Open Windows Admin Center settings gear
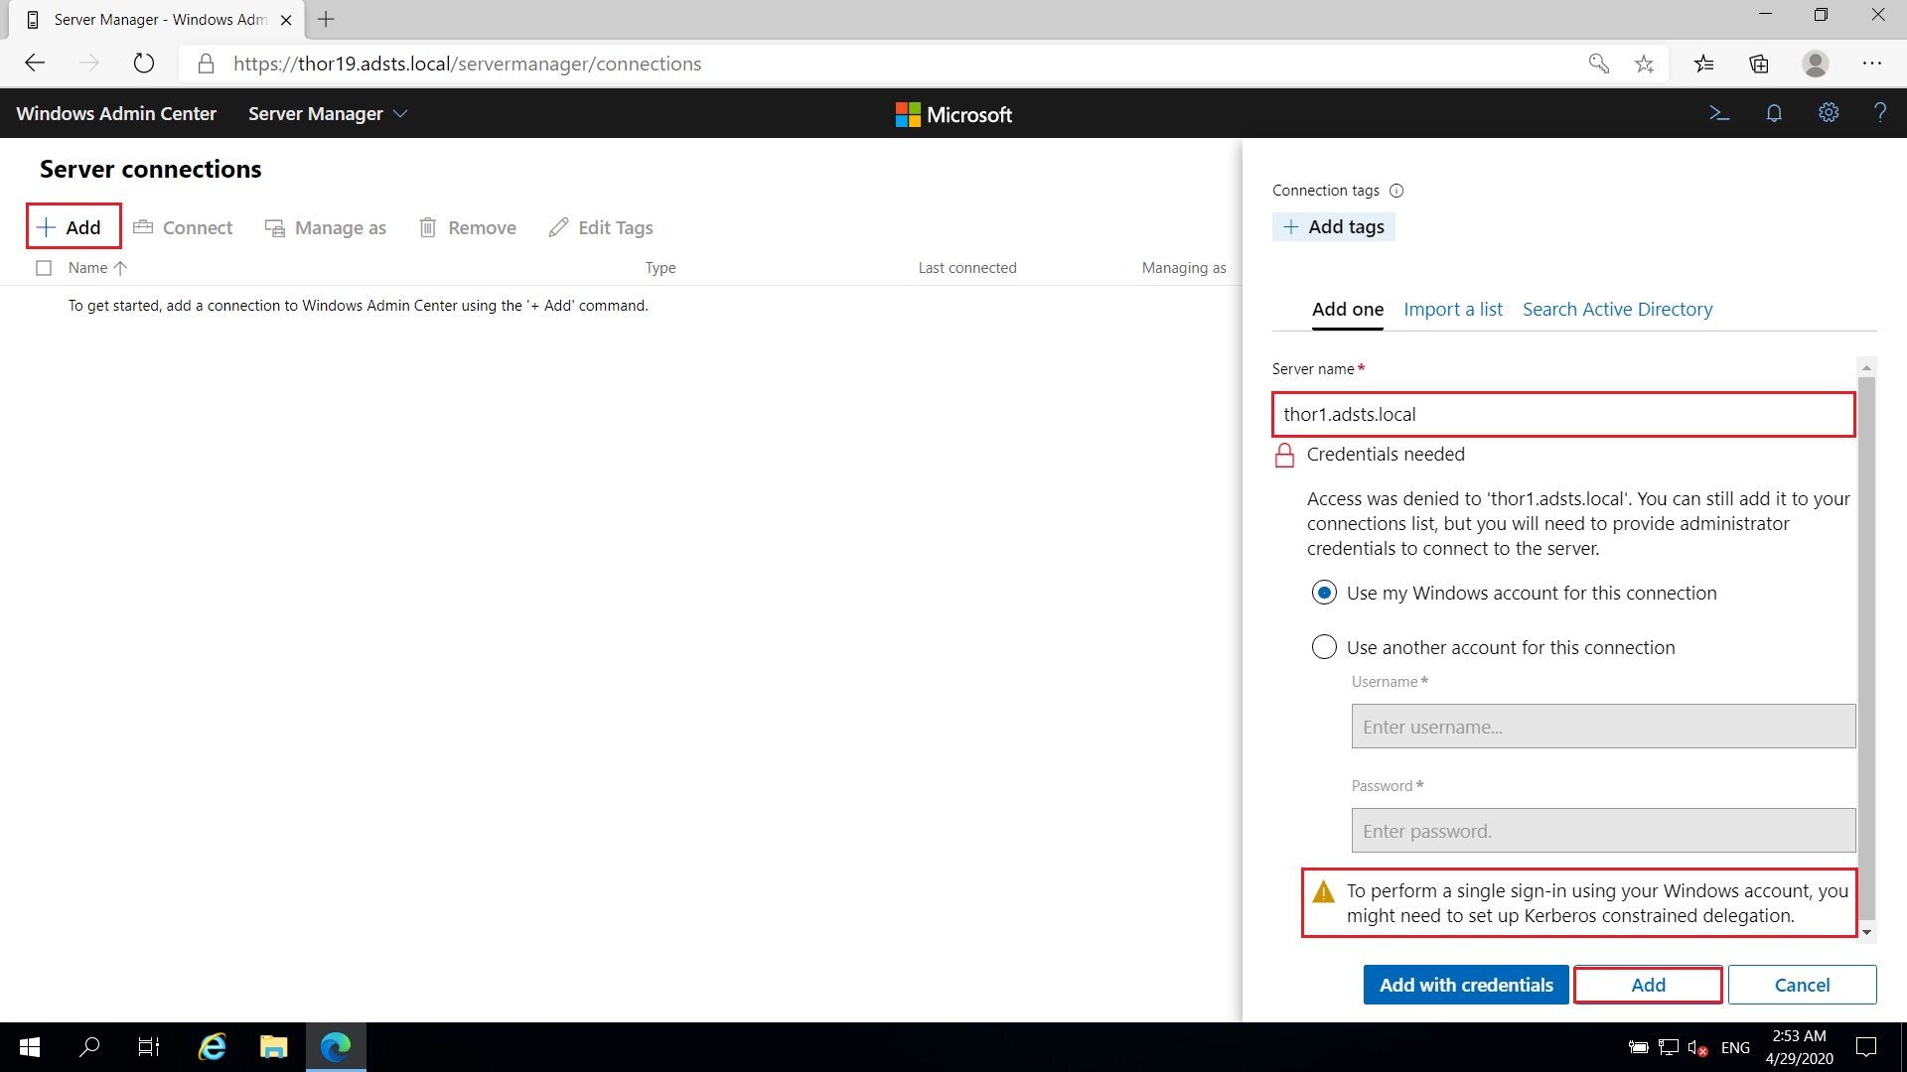This screenshot has height=1072, width=1907. point(1829,113)
